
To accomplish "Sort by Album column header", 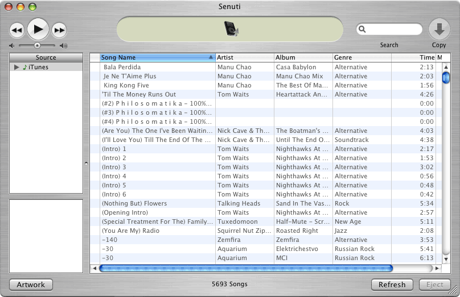I will (x=303, y=57).
